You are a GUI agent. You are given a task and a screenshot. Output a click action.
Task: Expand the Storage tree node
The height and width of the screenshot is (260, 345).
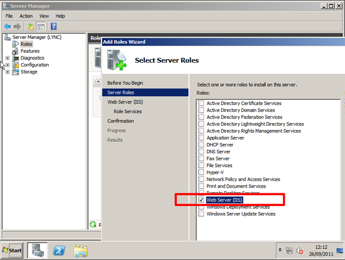[x=8, y=72]
